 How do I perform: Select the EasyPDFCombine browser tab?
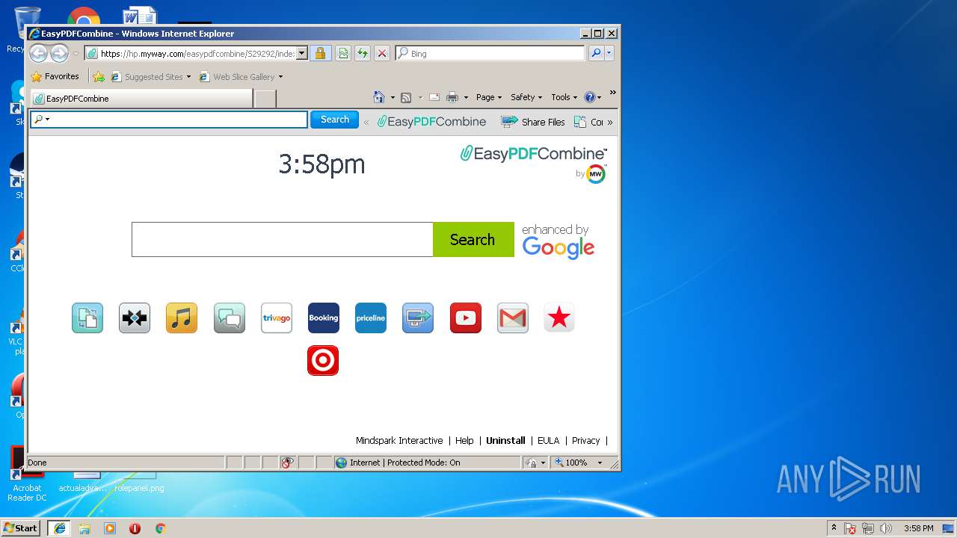pos(141,98)
